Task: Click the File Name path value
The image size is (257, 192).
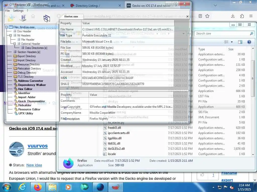Action: [127, 29]
